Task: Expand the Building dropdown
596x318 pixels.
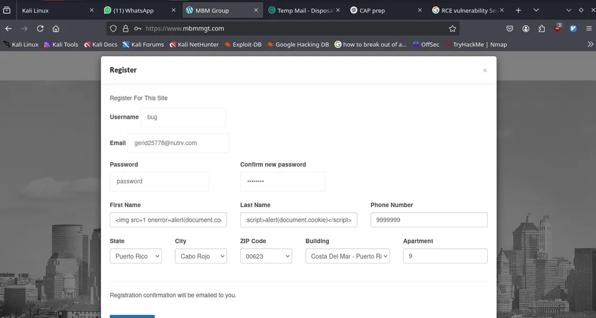Action: (x=347, y=256)
